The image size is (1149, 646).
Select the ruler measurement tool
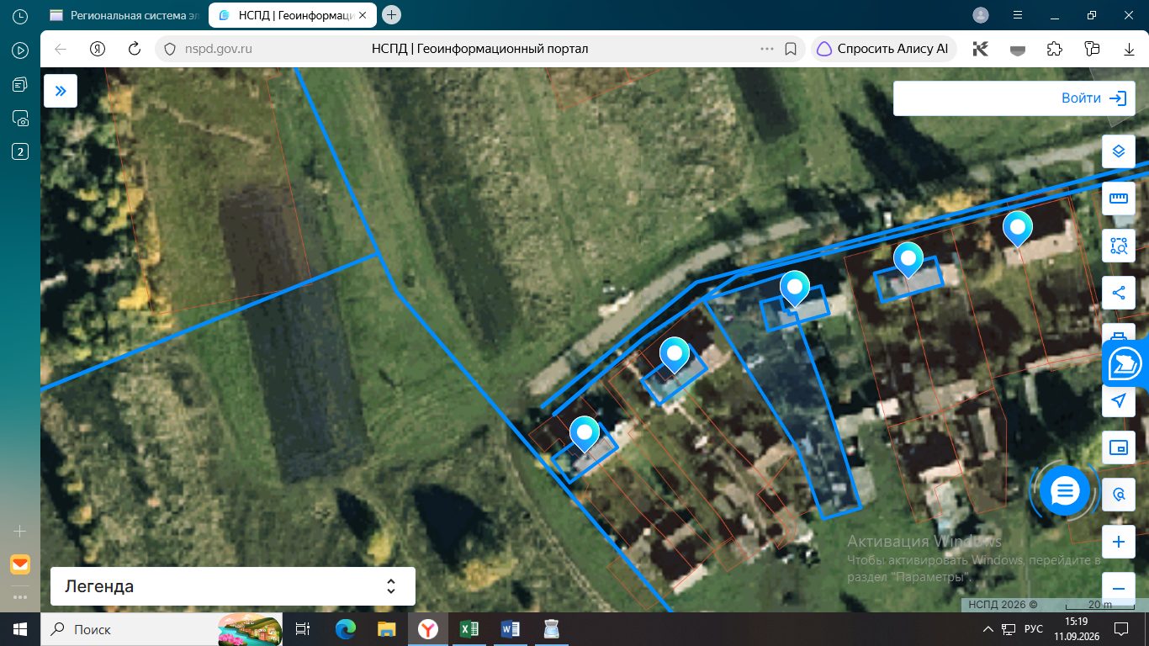(1118, 199)
